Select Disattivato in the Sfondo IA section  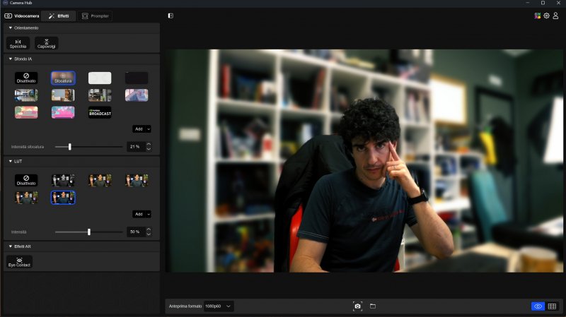26,78
